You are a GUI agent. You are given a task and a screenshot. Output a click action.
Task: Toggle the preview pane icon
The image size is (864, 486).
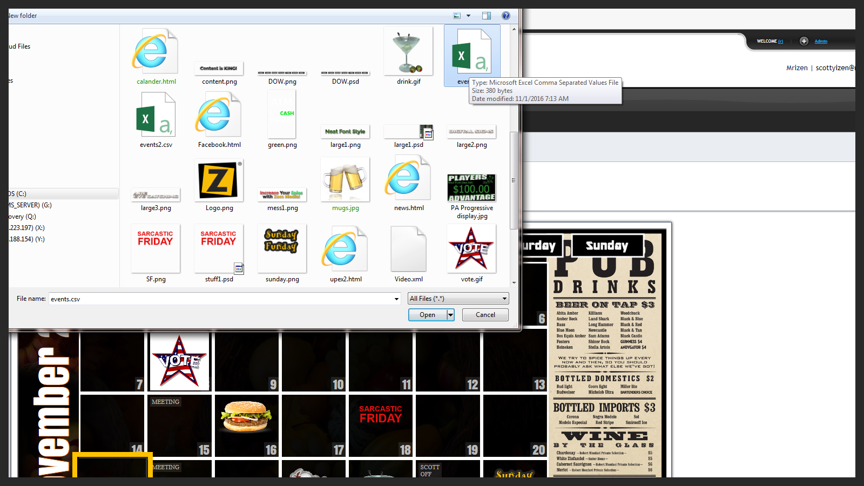(x=487, y=16)
